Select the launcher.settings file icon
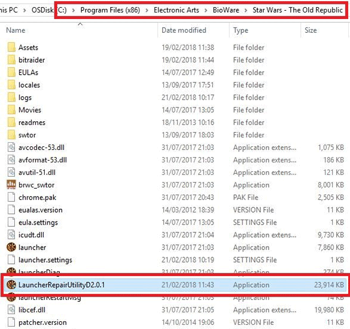This screenshot has width=350, height=329. click(11, 260)
